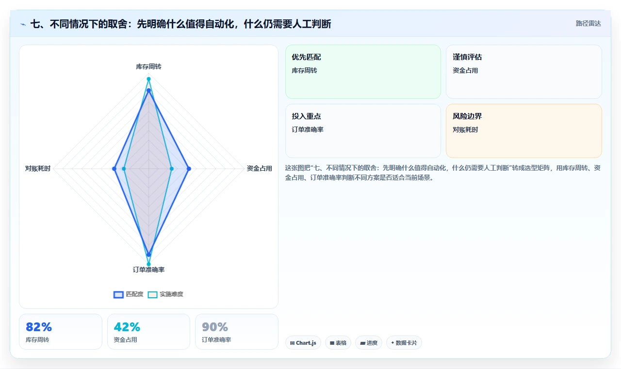Click the teal 实施难度 point at top 库存周转 axis
This screenshot has height=369, width=621.
148,79
